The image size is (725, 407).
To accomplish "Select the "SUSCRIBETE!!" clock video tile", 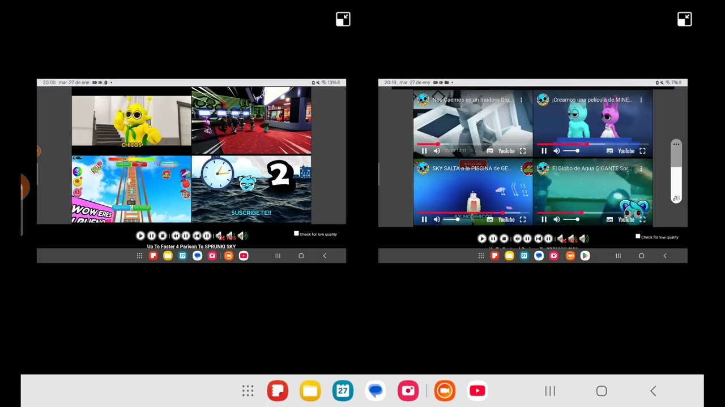I will pos(251,189).
